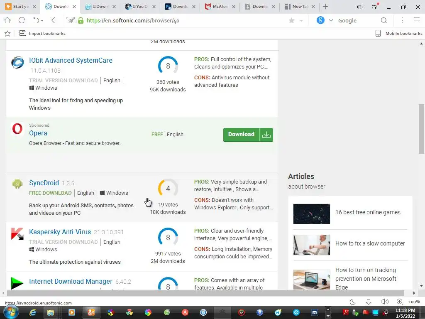Viewport: 425px width, 319px height.
Task: Click the download manager icon in status bar
Action: coord(369,302)
